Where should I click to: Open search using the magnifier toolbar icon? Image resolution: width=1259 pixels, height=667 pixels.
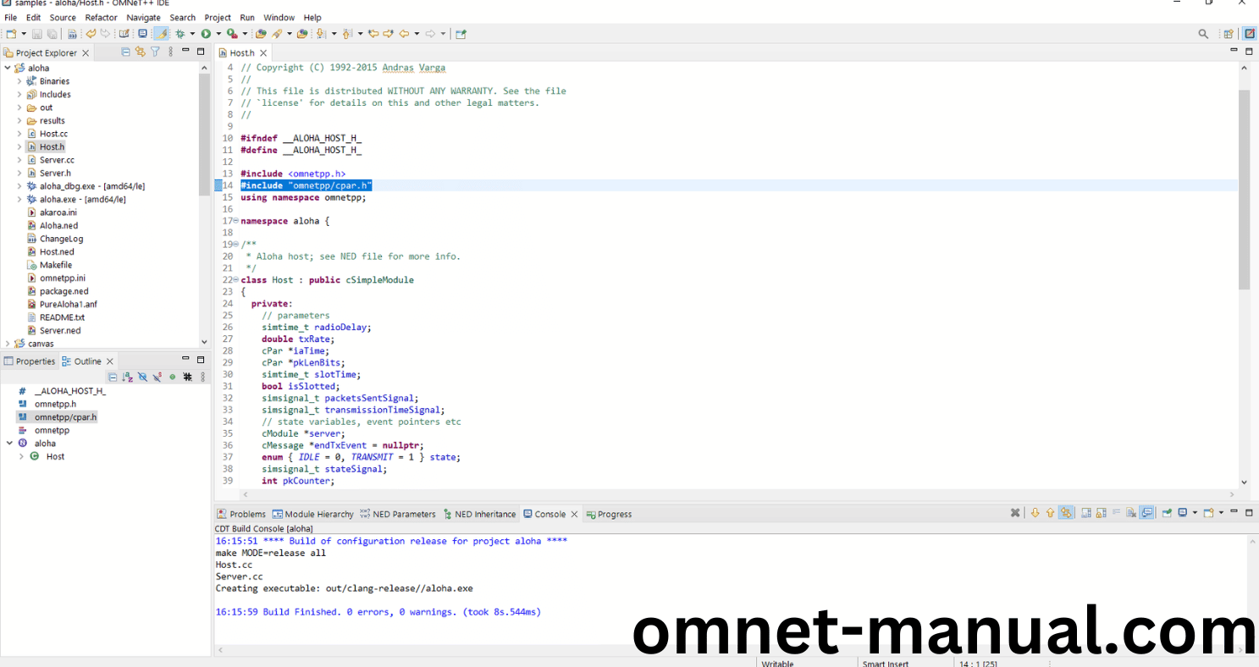click(1203, 34)
